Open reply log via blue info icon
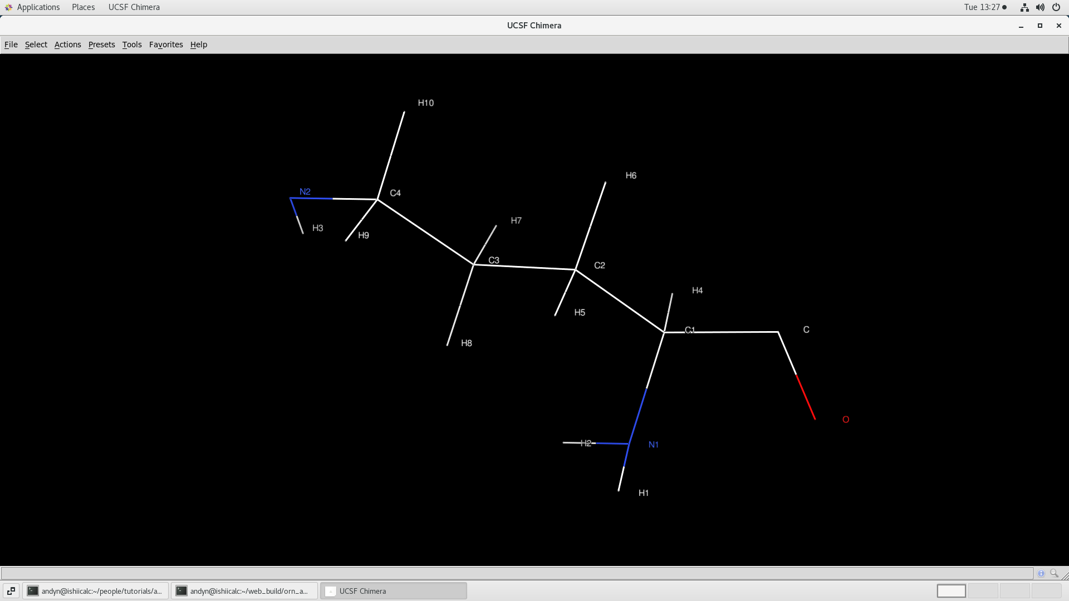This screenshot has height=601, width=1069. (x=1041, y=573)
